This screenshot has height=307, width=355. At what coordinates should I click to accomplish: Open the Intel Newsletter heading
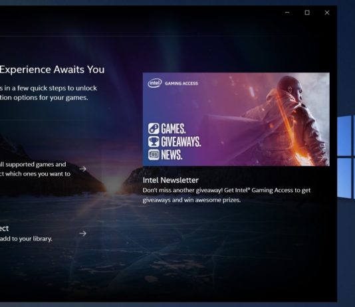coord(171,180)
